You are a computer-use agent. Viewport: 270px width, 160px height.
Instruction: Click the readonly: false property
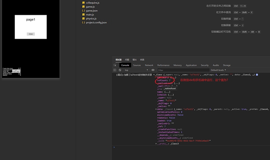(166, 118)
